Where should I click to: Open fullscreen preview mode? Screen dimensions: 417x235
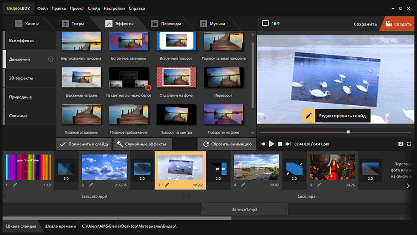point(409,144)
